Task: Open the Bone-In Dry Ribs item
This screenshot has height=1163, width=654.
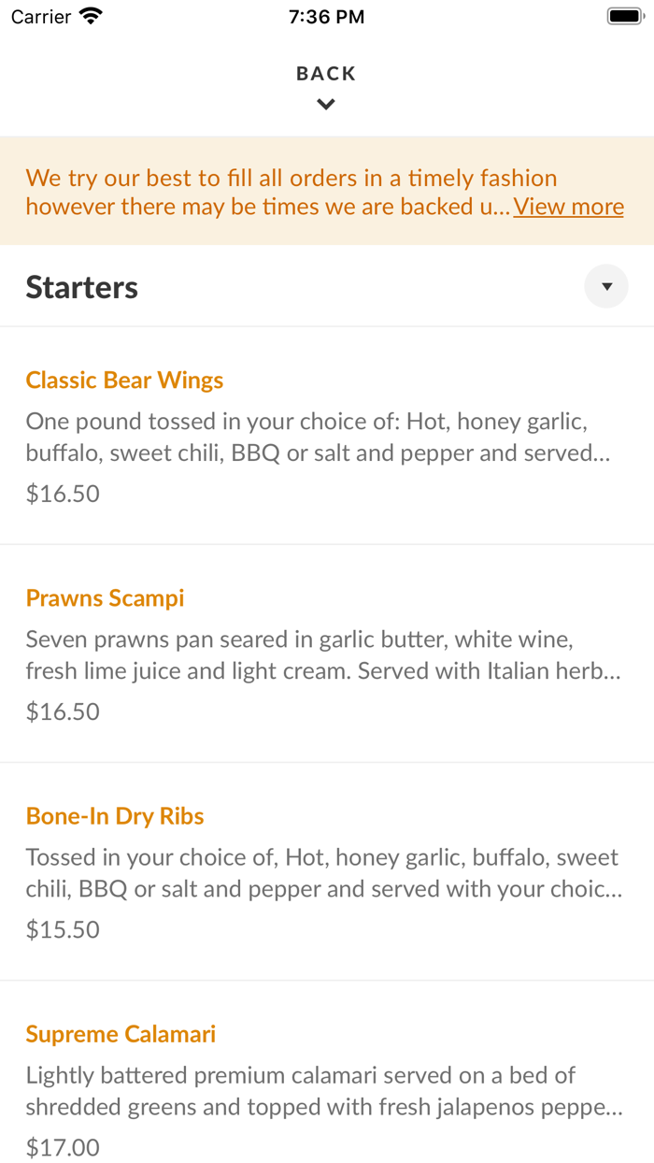Action: [x=114, y=815]
